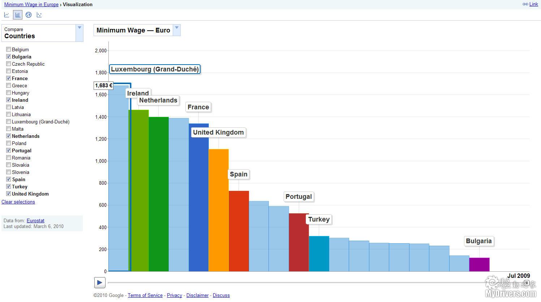Image resolution: width=541 pixels, height=302 pixels.
Task: Click the time slider handle at Jul 2009
Action: (527, 283)
